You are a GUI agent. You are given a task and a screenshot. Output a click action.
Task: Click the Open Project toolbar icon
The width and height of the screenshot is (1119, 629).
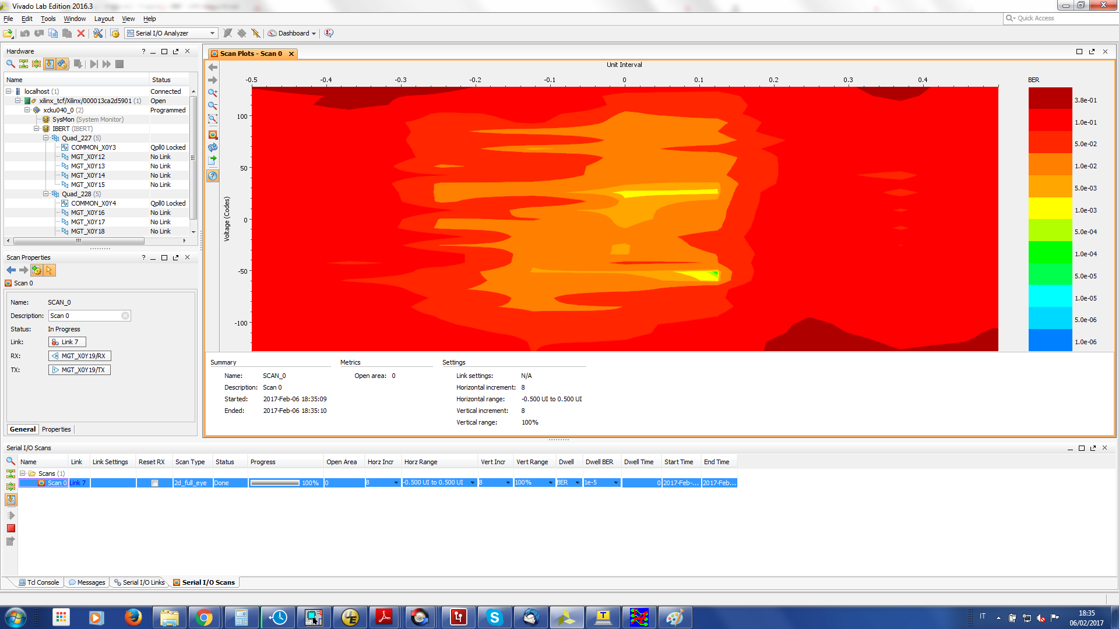(x=8, y=33)
